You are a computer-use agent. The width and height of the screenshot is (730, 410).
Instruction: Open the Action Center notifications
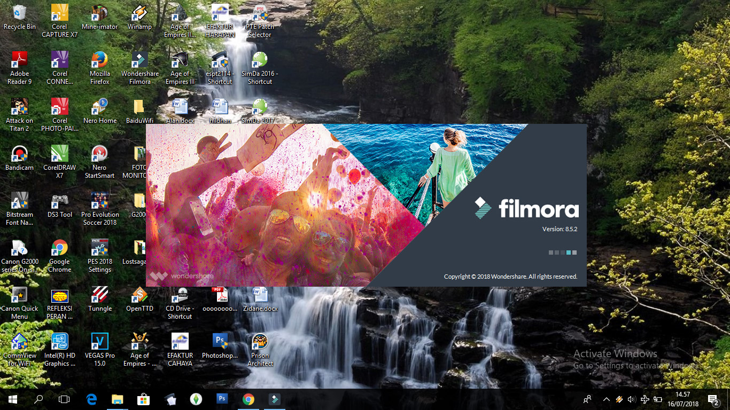click(713, 399)
